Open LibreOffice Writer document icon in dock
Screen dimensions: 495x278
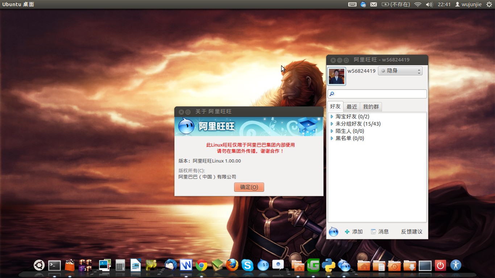click(x=136, y=265)
